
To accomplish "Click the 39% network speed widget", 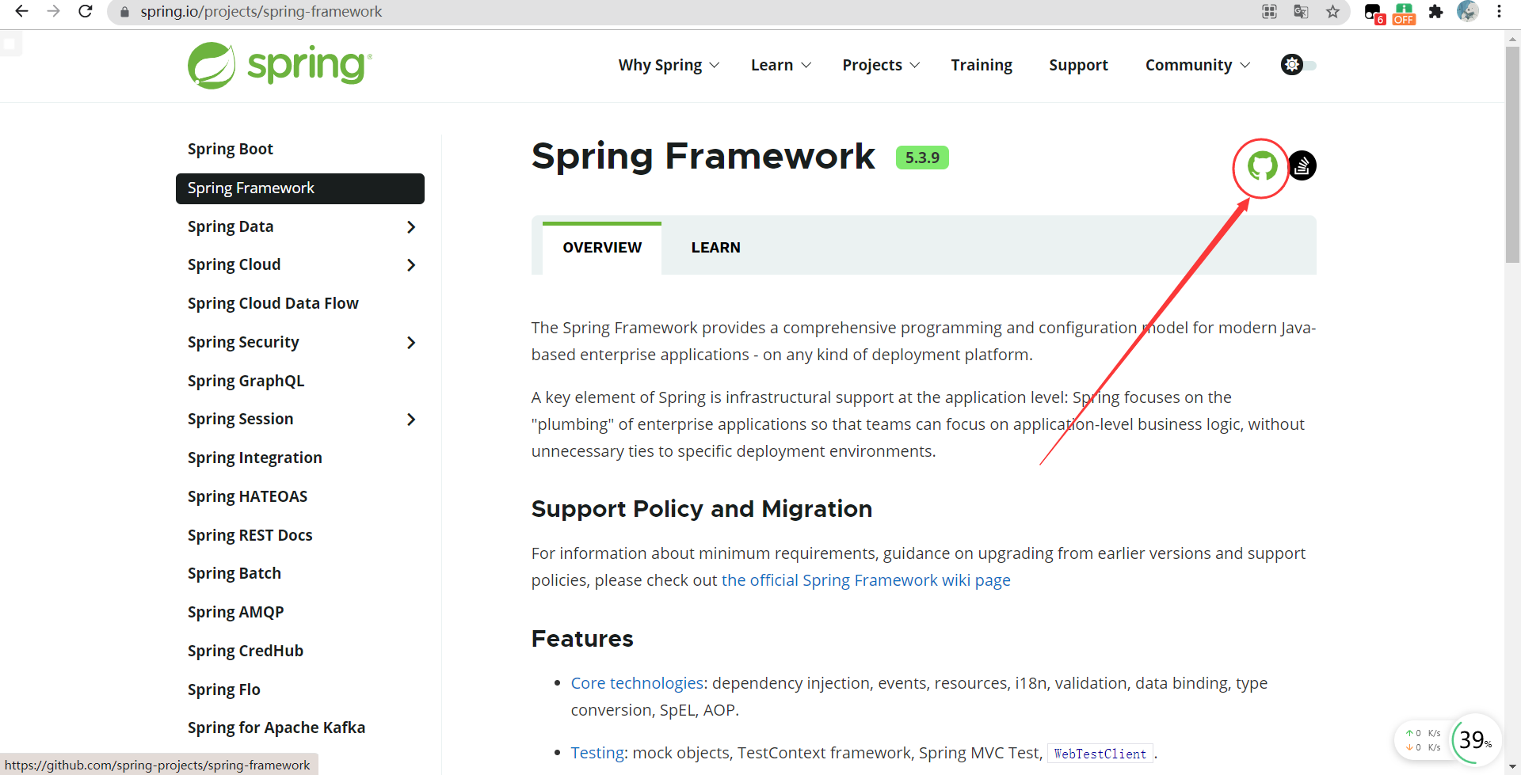I will pyautogui.click(x=1475, y=740).
